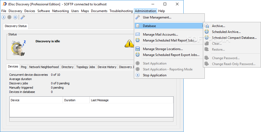Click the '0 of 0 pending' value

[x=60, y=83]
